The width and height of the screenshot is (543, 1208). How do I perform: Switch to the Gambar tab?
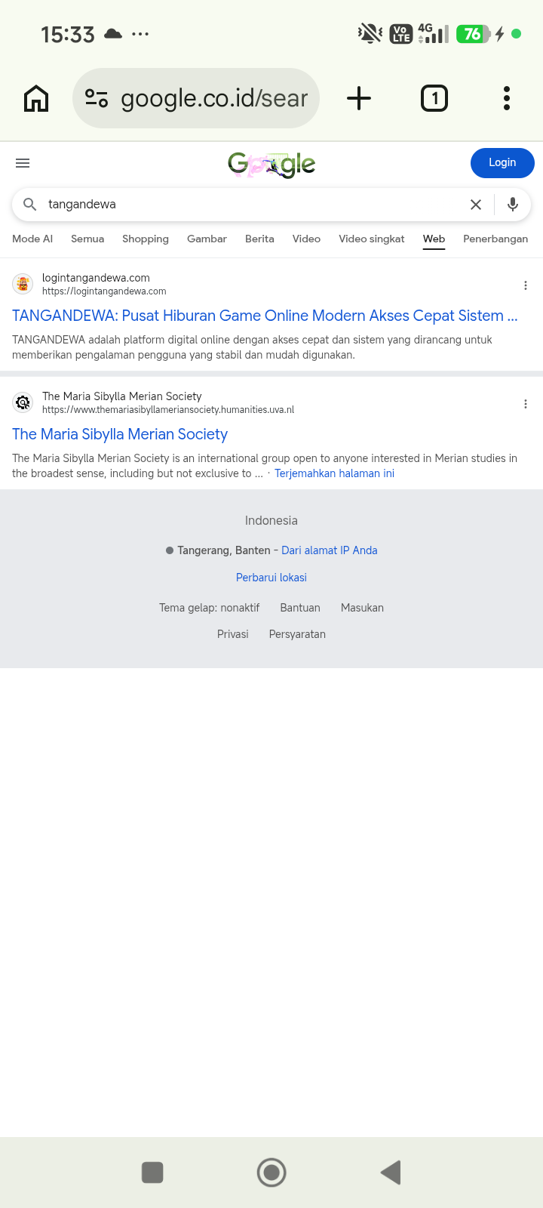[x=207, y=239]
